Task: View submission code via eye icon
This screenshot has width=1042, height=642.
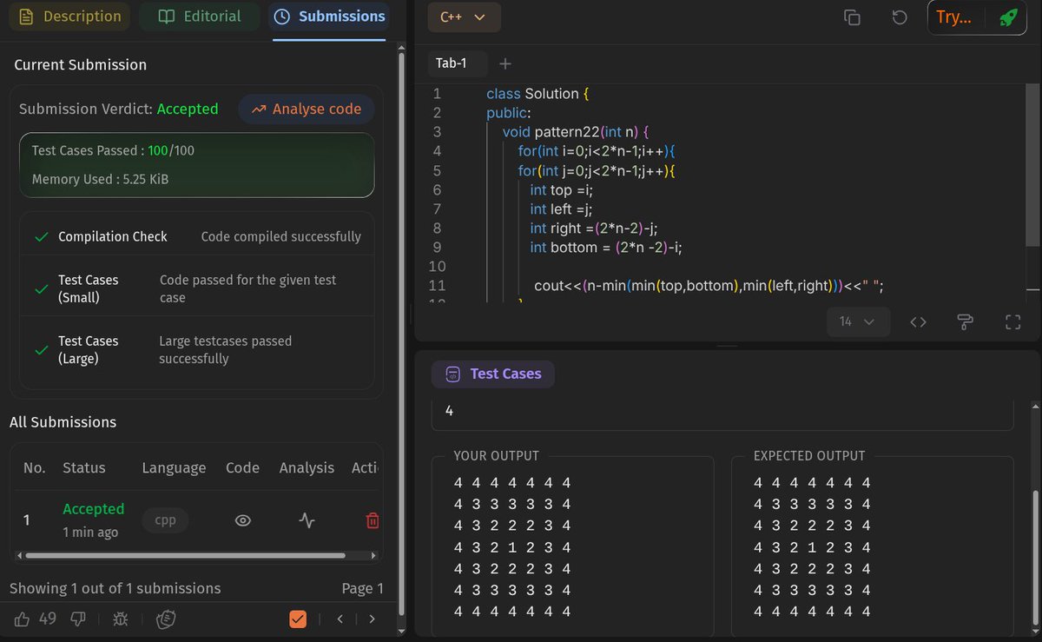Action: click(243, 520)
